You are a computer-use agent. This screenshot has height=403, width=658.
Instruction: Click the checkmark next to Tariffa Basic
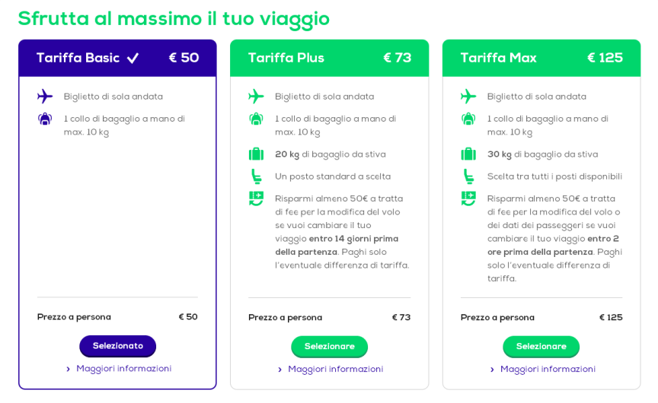tap(133, 58)
